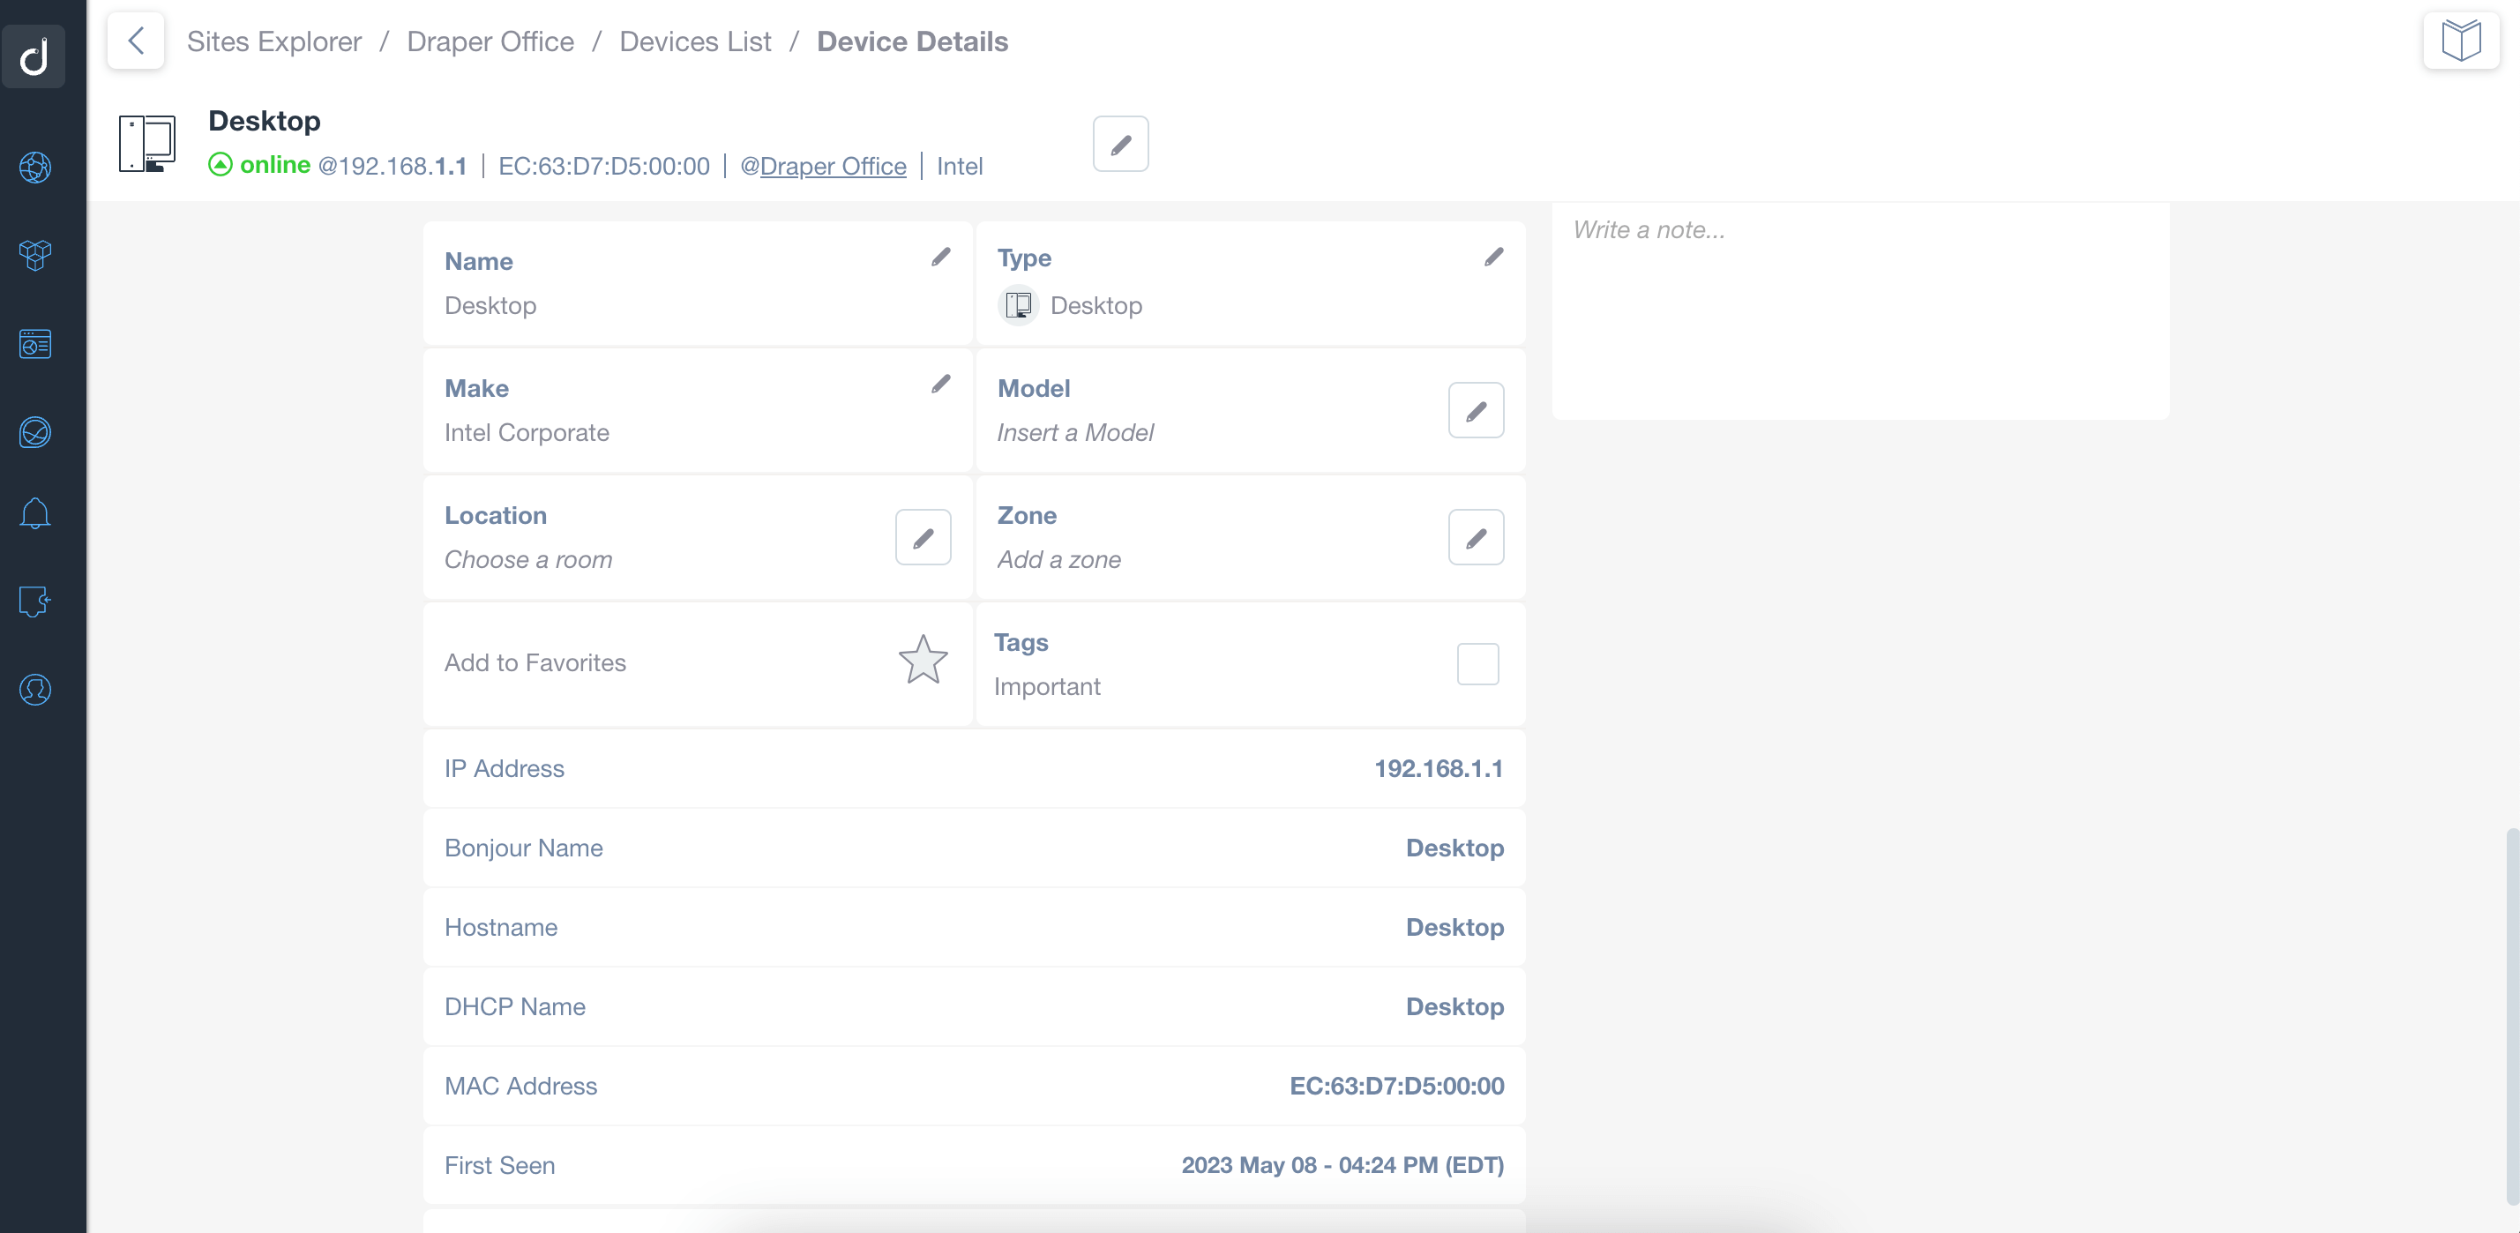Toggle the Important tag checkbox
This screenshot has height=1233, width=2520.
tap(1477, 664)
